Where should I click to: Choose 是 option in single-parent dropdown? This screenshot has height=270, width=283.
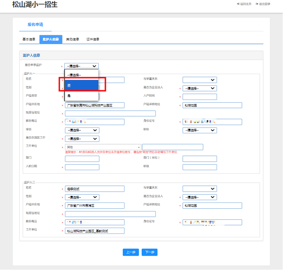point(82,96)
